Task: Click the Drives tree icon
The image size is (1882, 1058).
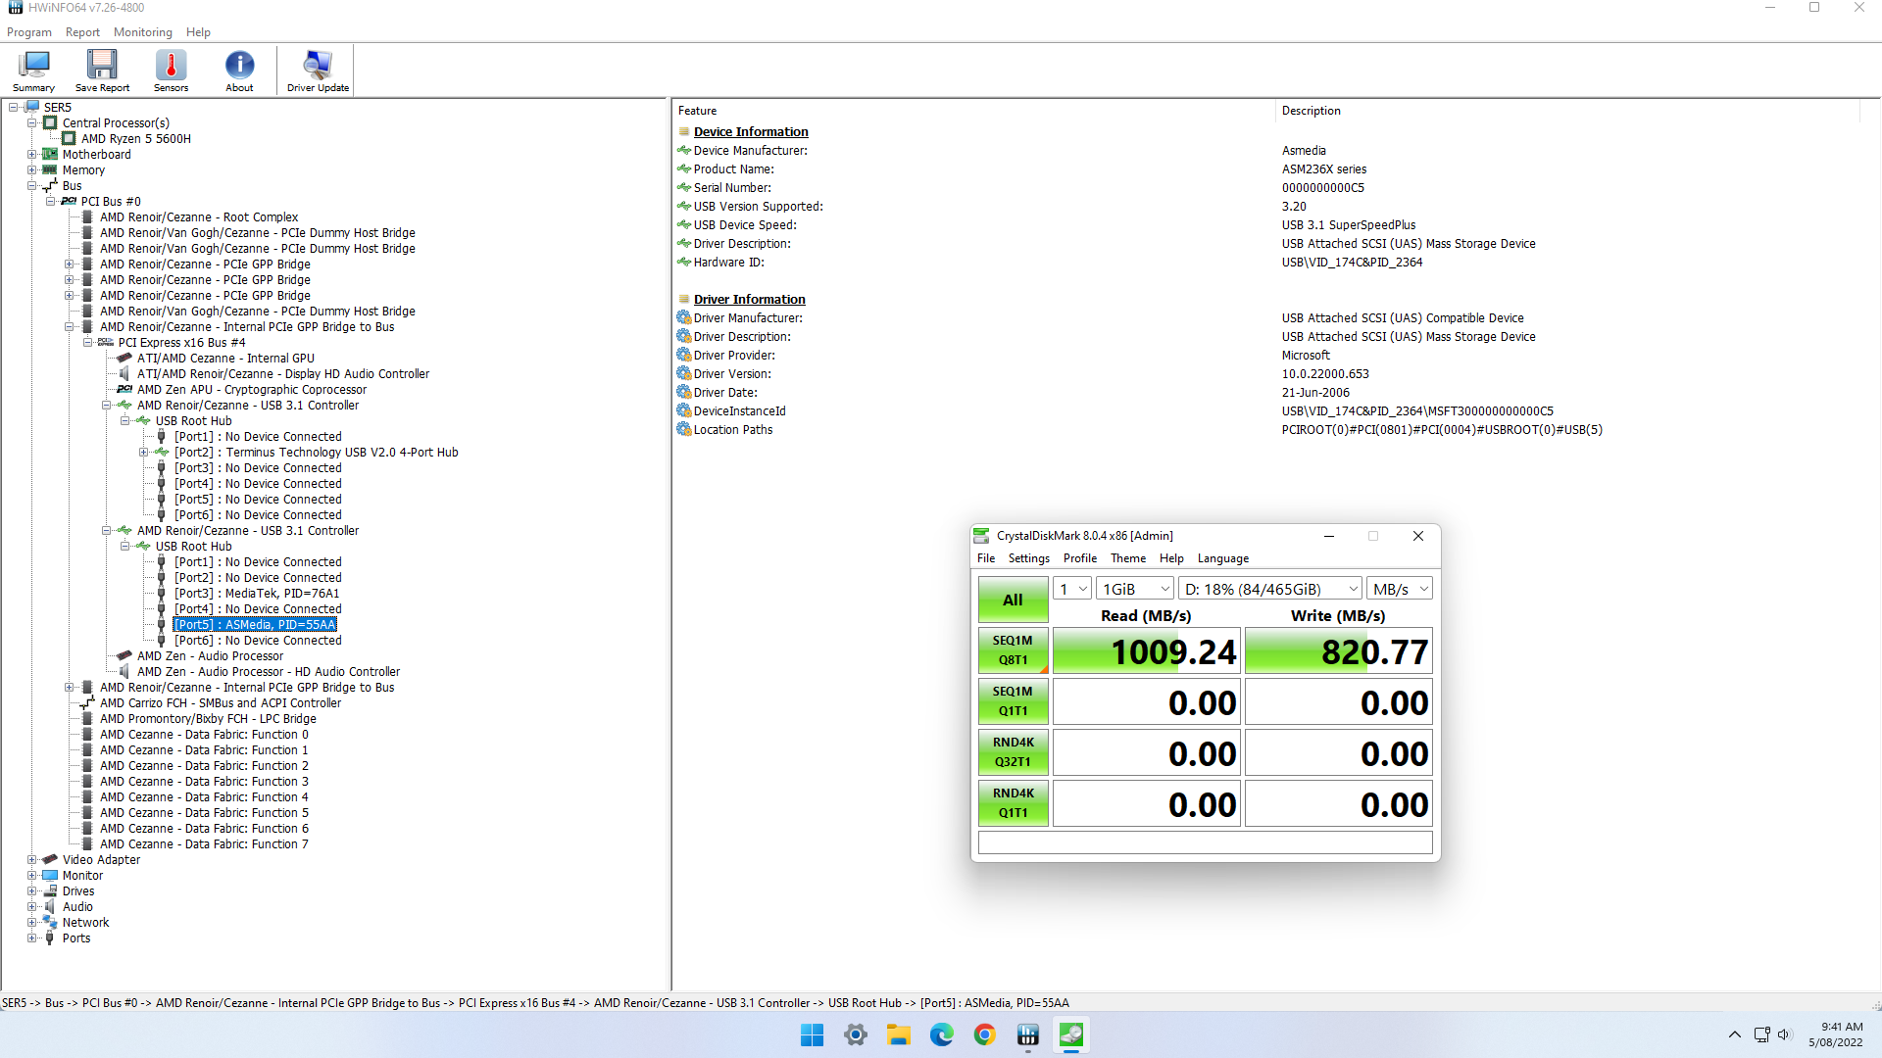Action: click(x=50, y=891)
